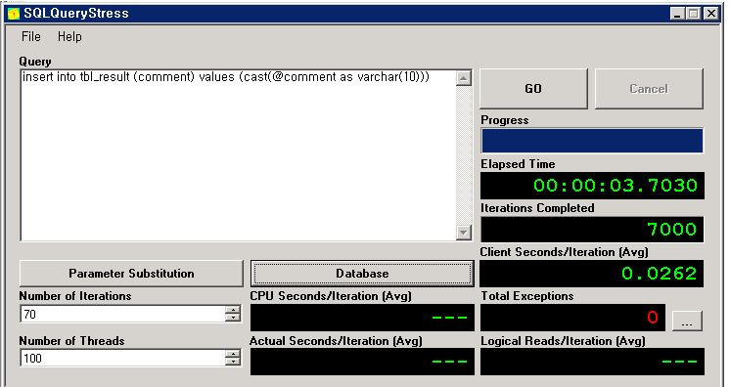The width and height of the screenshot is (730, 387).
Task: Decrease Number of Iterations with down arrow
Action: [x=232, y=319]
